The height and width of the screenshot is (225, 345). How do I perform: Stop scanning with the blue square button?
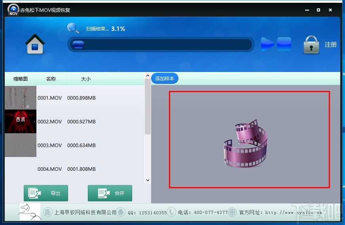coord(284,44)
